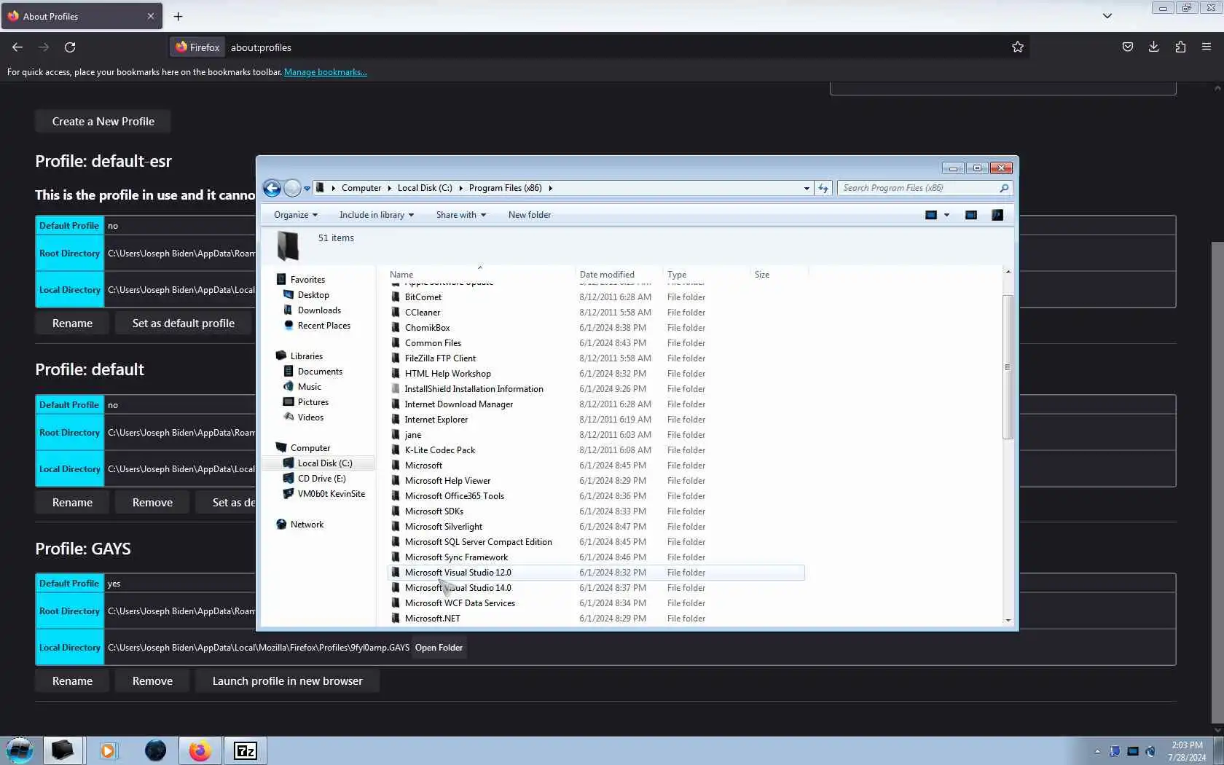Open the Organize dropdown menu
The width and height of the screenshot is (1224, 765).
295,215
